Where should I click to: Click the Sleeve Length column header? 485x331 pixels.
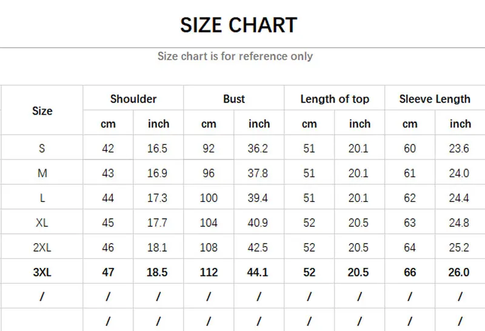[x=435, y=99]
